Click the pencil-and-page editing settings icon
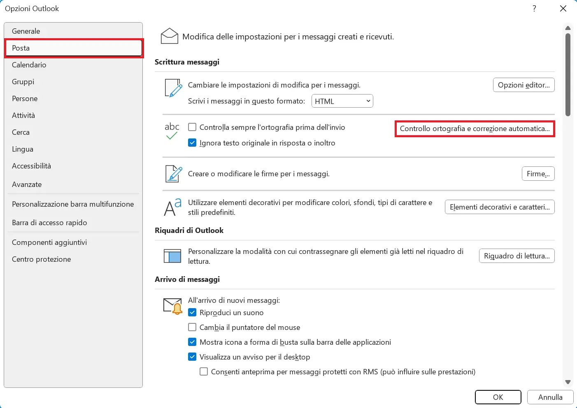 click(x=173, y=88)
